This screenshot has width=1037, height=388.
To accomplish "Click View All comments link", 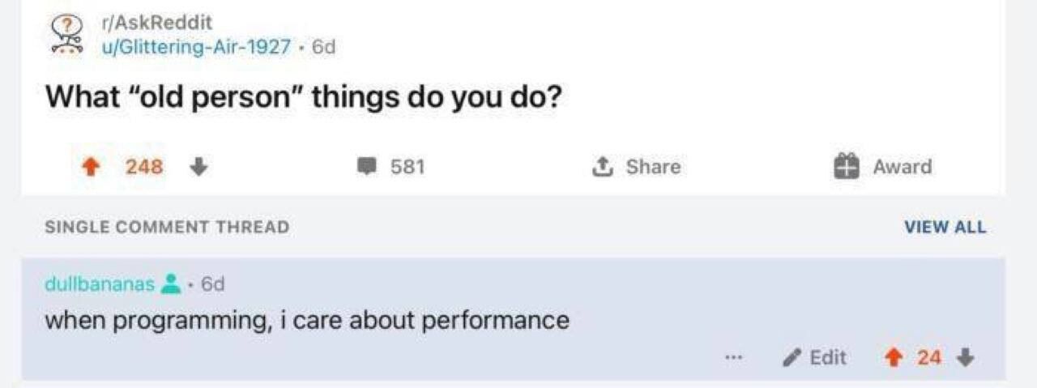I will point(945,228).
